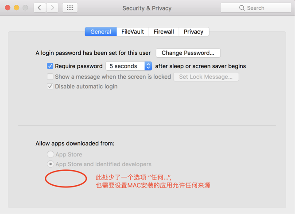
Task: Click the forward navigation arrow
Action: point(52,8)
